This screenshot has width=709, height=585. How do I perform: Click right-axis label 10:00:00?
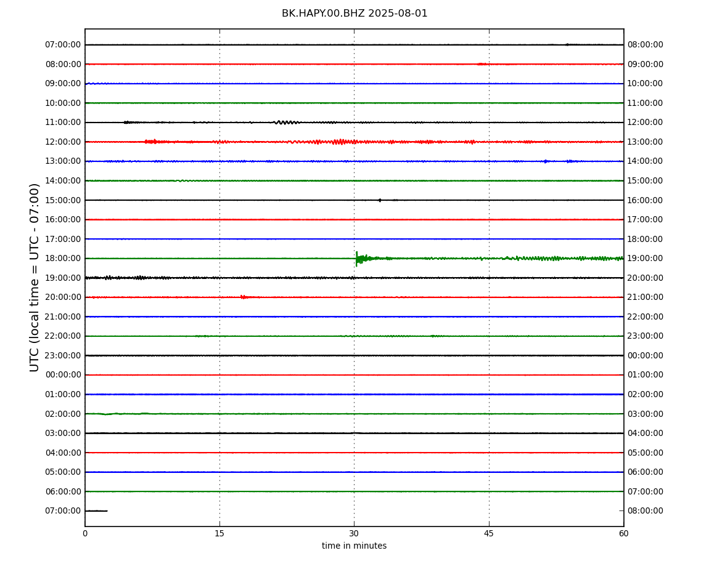pos(645,84)
